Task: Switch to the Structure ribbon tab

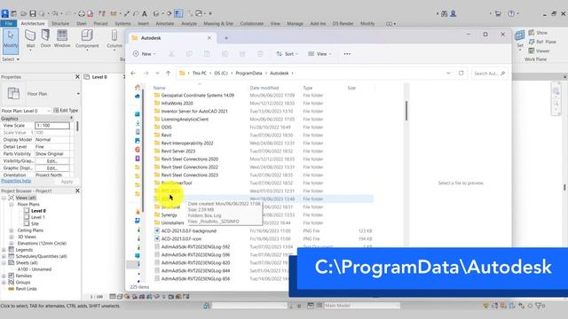Action: click(60, 24)
